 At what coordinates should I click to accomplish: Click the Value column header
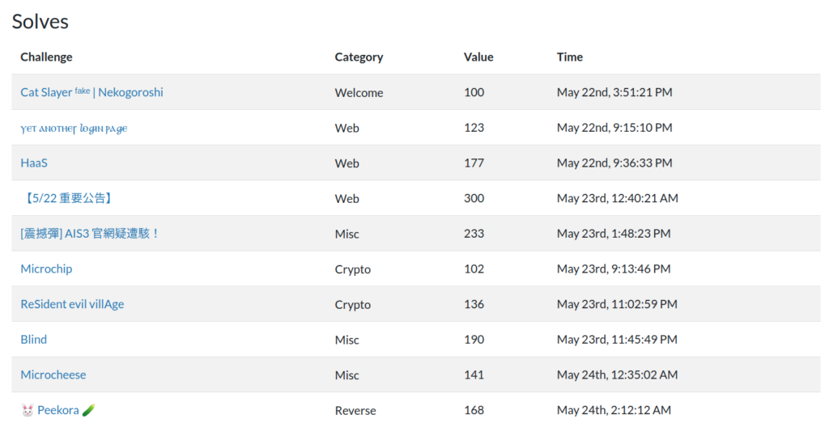pos(478,57)
